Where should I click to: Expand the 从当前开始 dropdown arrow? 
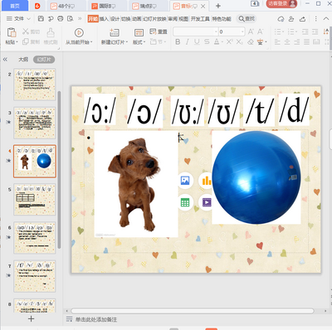coord(91,42)
